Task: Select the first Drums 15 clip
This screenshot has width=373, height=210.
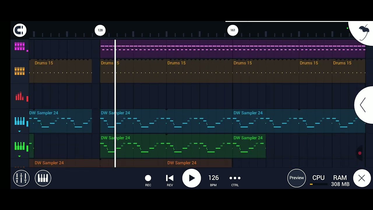Action: pyautogui.click(x=60, y=71)
